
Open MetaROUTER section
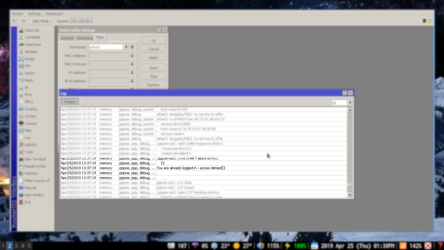click(35, 166)
